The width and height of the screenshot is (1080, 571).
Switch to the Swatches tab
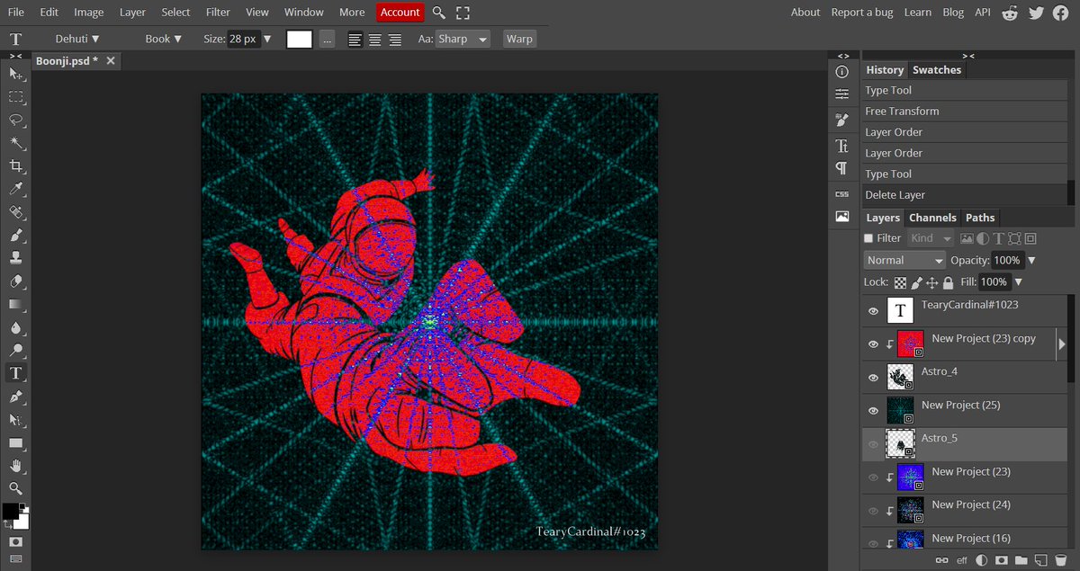937,69
